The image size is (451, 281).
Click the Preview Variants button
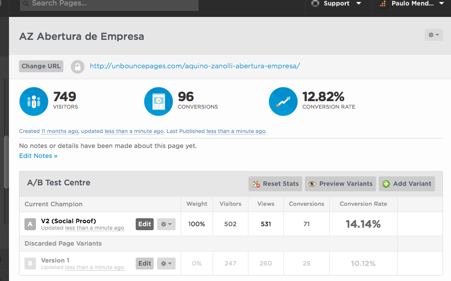pos(340,184)
